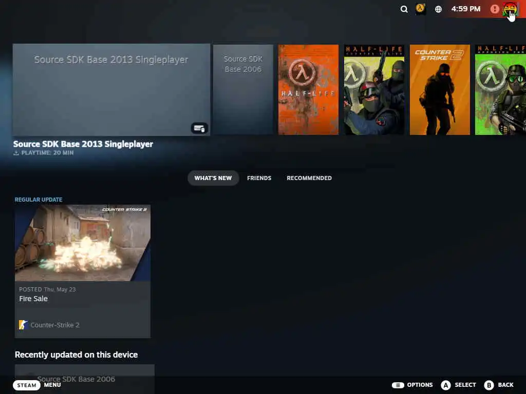Open the STEAM menu button
Screen dimensions: 526x394
[27, 385]
